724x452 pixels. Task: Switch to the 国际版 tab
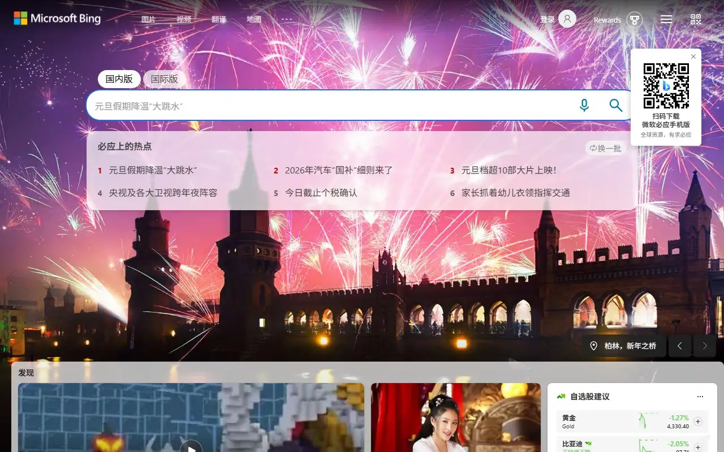click(x=165, y=79)
